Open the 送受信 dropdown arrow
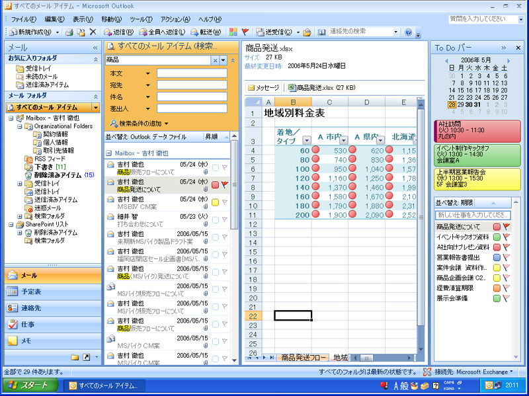 (x=298, y=32)
